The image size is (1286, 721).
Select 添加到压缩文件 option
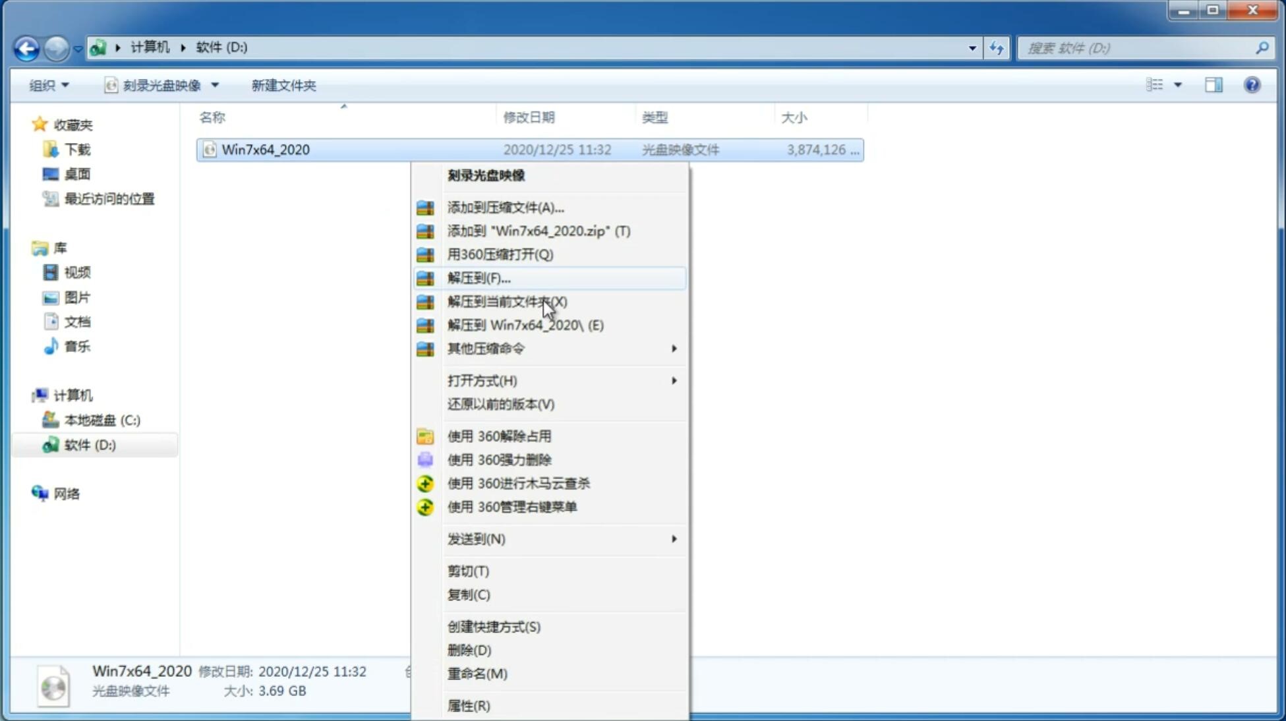coord(505,207)
